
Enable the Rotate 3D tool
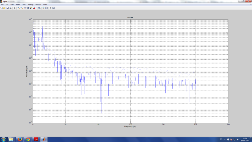tap(28, 8)
